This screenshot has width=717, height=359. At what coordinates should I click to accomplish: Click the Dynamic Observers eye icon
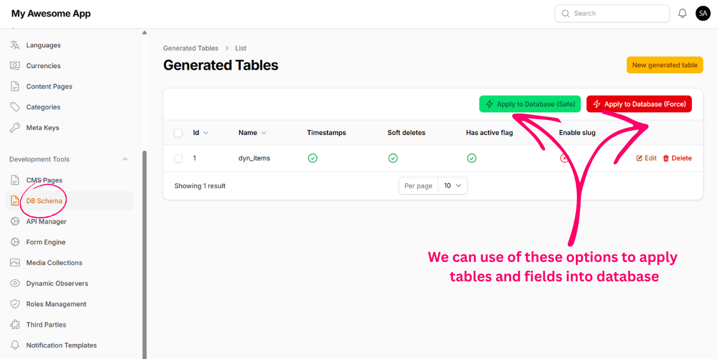coord(15,283)
